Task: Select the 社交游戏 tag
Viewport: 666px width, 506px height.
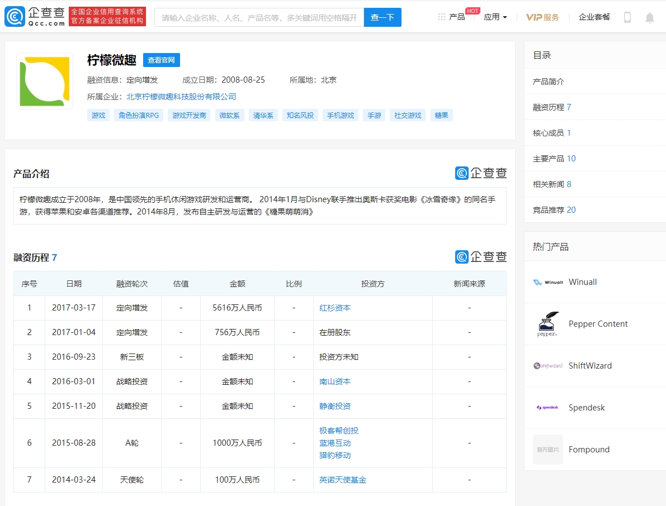Action: tap(408, 116)
